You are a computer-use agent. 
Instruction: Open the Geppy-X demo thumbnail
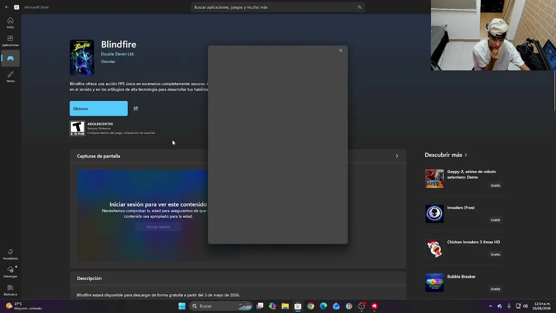pos(434,179)
